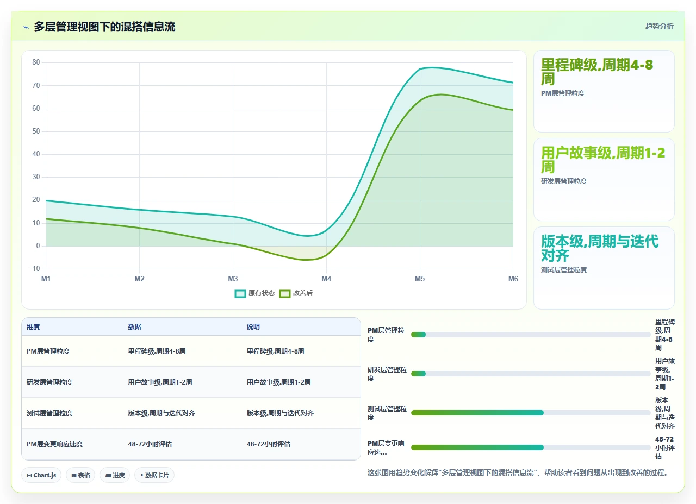Click the -10 y-axis tick label

point(35,269)
